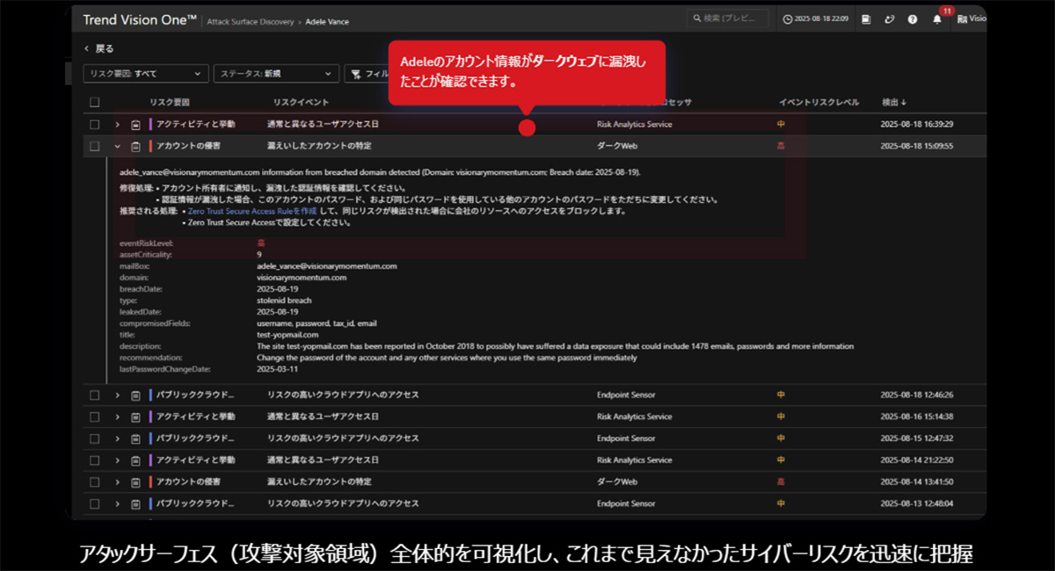Click the 中 risk level in the 16:39:29 row

tap(781, 125)
